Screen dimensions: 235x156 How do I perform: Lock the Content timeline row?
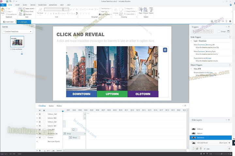(x=44, y=137)
